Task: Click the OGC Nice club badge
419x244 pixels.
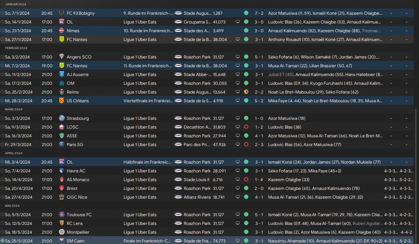Action: 61,197
